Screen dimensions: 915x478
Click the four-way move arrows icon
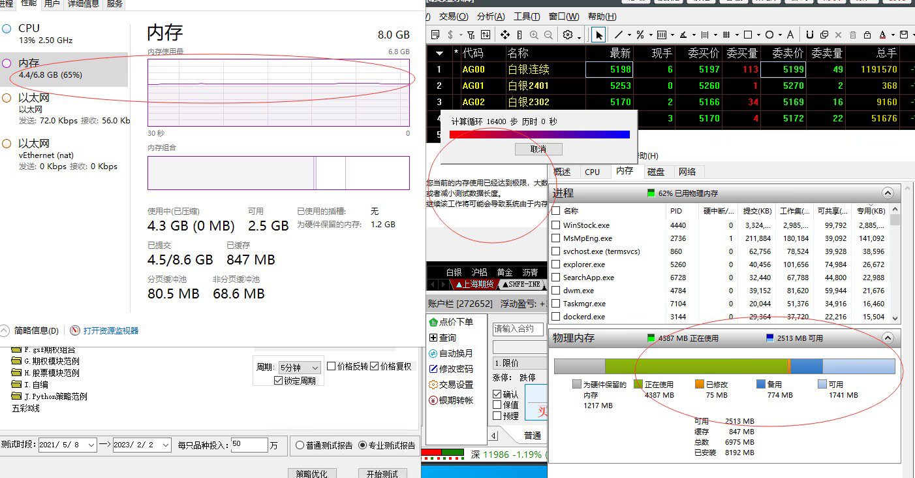point(505,35)
